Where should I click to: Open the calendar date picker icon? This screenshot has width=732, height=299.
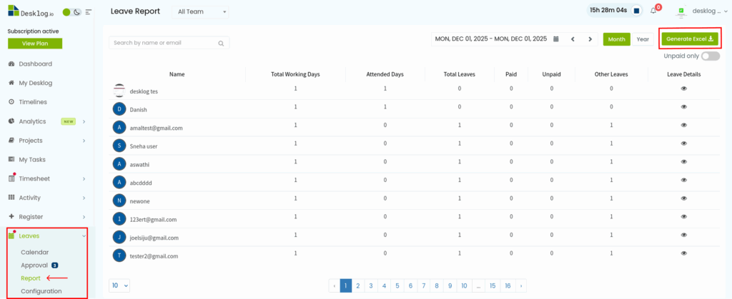556,39
